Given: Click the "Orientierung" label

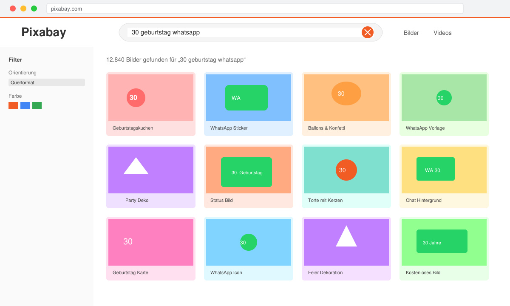Looking at the screenshot, I should (23, 73).
